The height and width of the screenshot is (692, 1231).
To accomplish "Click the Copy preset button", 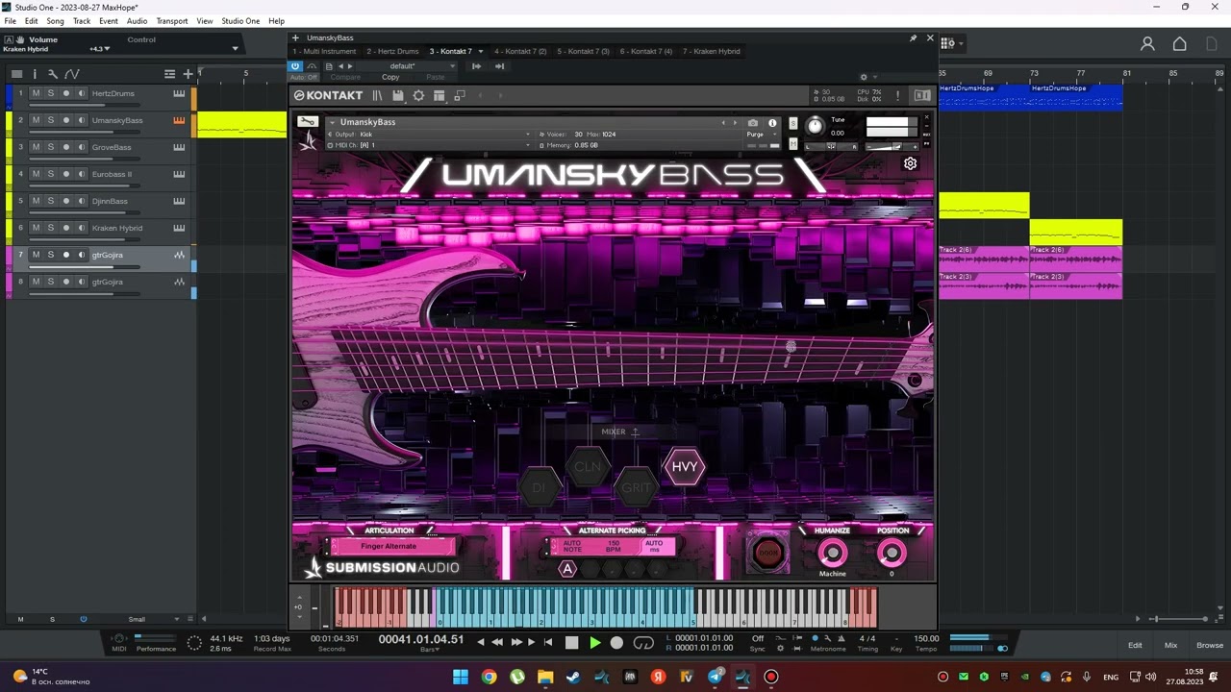I will pos(390,77).
